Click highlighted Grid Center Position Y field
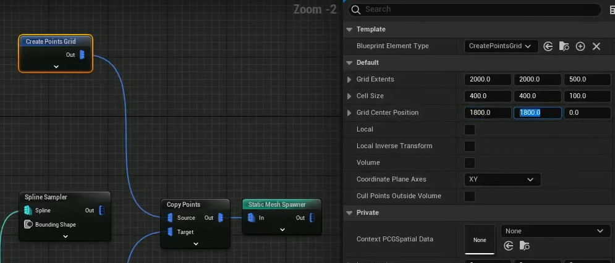 (537, 113)
